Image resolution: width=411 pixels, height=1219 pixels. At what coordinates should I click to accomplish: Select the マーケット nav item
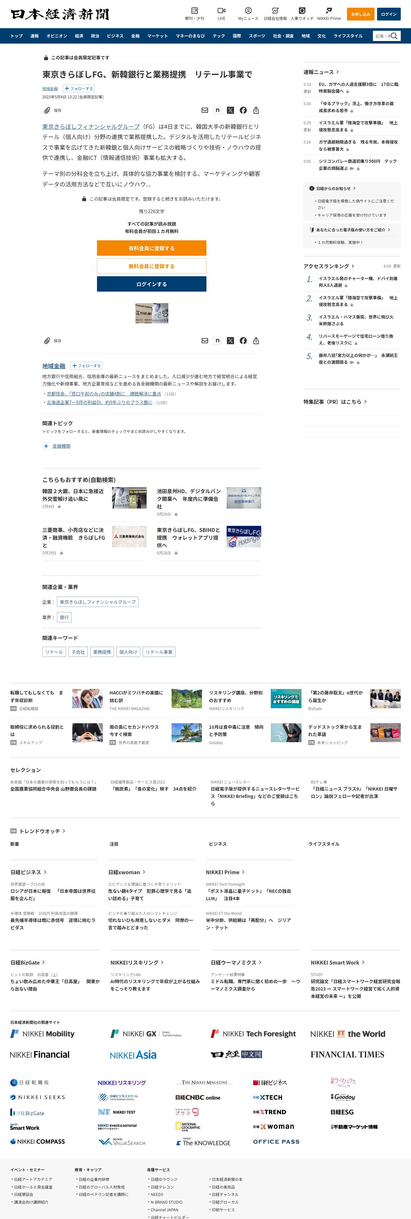click(157, 36)
